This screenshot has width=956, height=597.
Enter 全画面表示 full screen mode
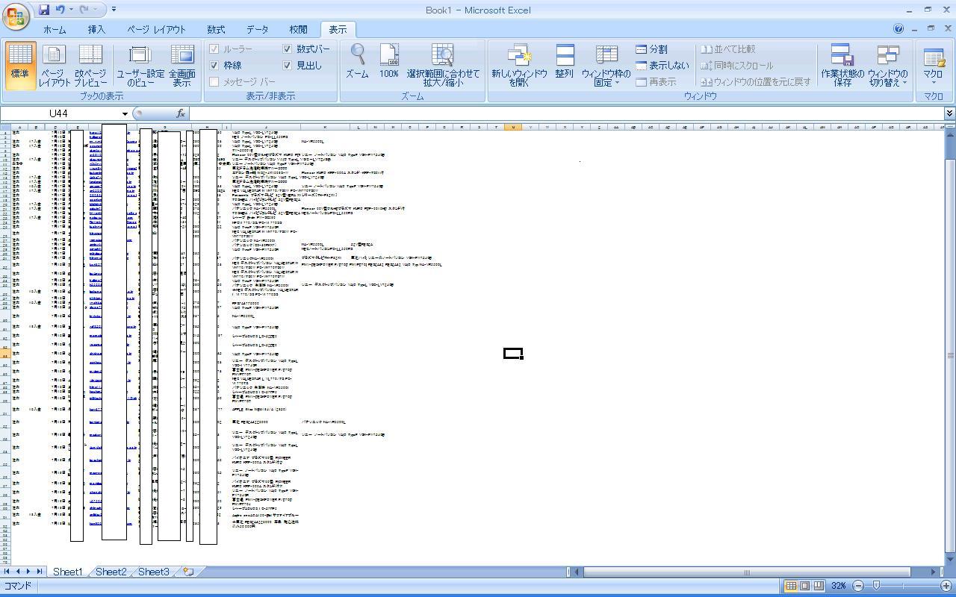pyautogui.click(x=181, y=65)
